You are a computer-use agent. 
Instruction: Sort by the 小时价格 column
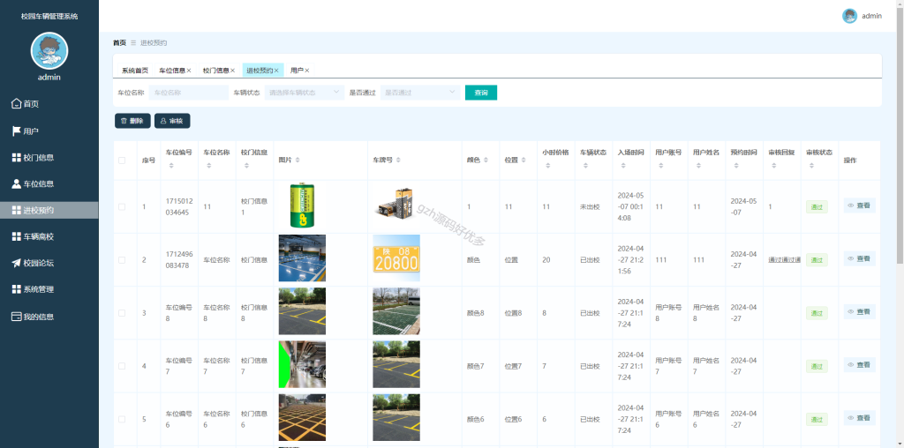pos(547,166)
